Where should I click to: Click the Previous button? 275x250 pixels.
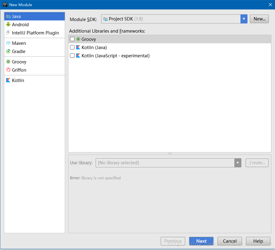point(173,241)
